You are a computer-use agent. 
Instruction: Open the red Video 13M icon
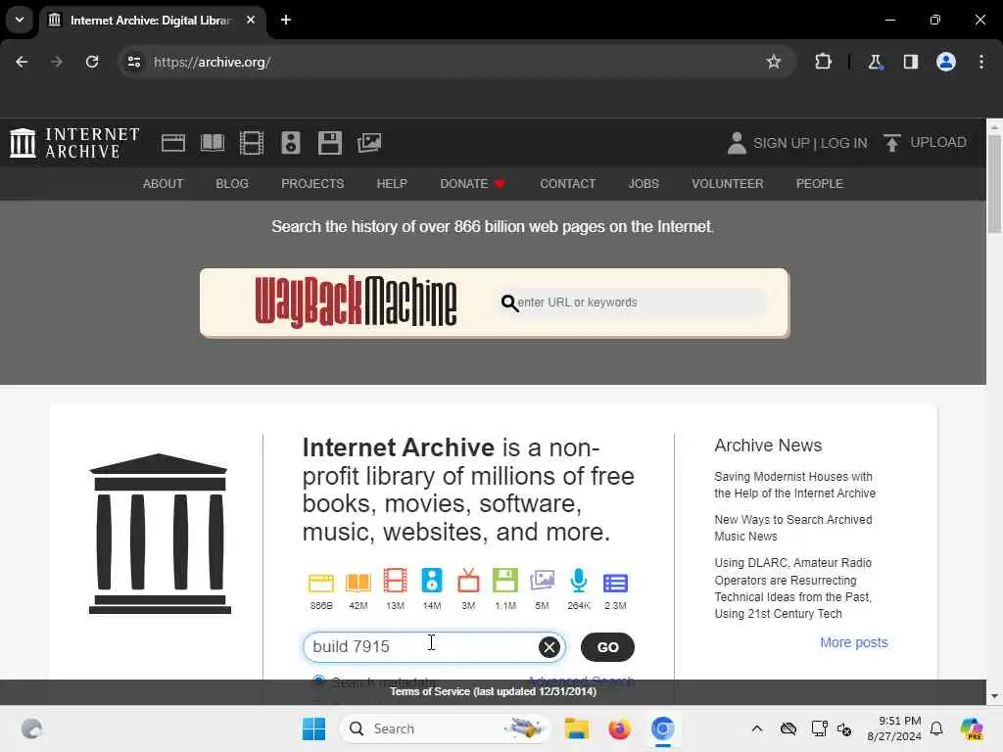tap(395, 581)
